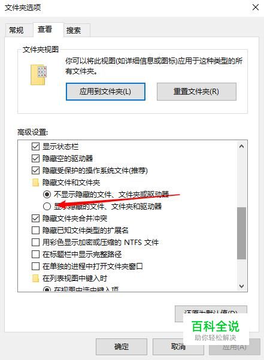Uncheck the 显示状态栏 checkbox
The image size is (264, 360).
point(35,147)
